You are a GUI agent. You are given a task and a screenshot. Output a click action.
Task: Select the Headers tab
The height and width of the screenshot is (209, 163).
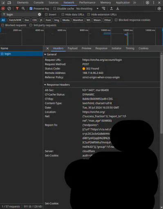[58, 48]
